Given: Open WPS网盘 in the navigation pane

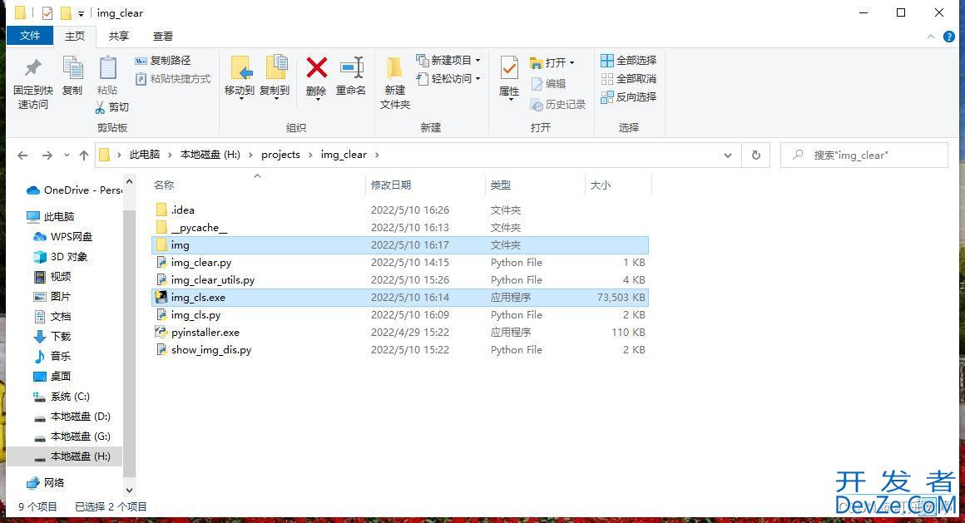Looking at the screenshot, I should coord(62,236).
